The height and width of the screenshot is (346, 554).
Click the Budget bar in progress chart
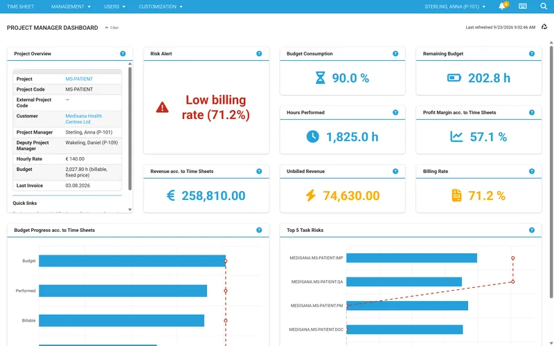[132, 261]
